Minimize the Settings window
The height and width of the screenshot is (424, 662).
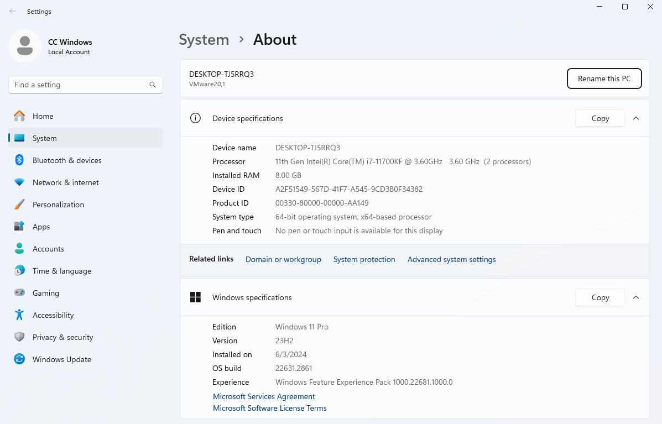(x=600, y=7)
